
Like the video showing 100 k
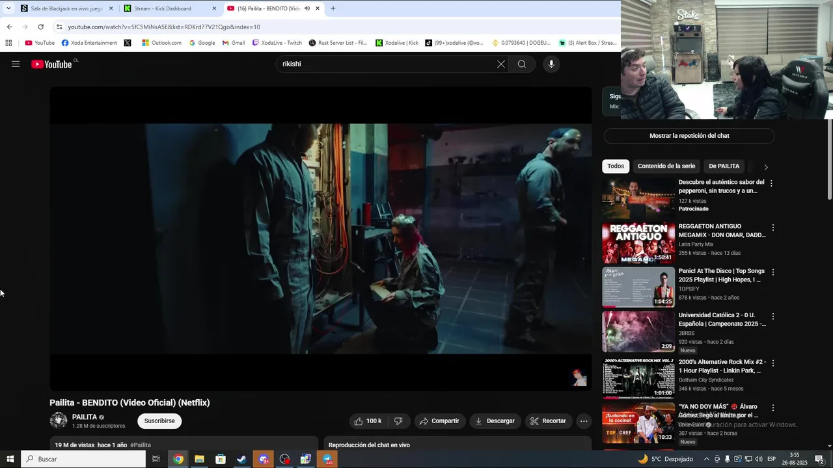click(x=368, y=421)
